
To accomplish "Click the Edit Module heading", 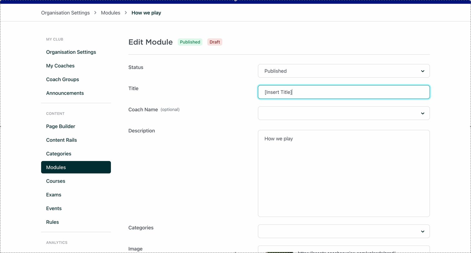I will click(x=150, y=42).
